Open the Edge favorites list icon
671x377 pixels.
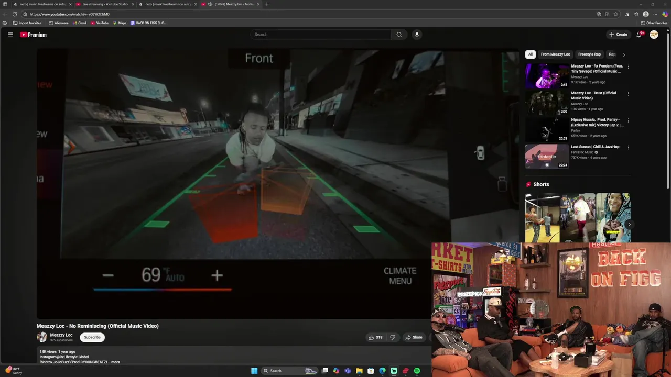(636, 14)
